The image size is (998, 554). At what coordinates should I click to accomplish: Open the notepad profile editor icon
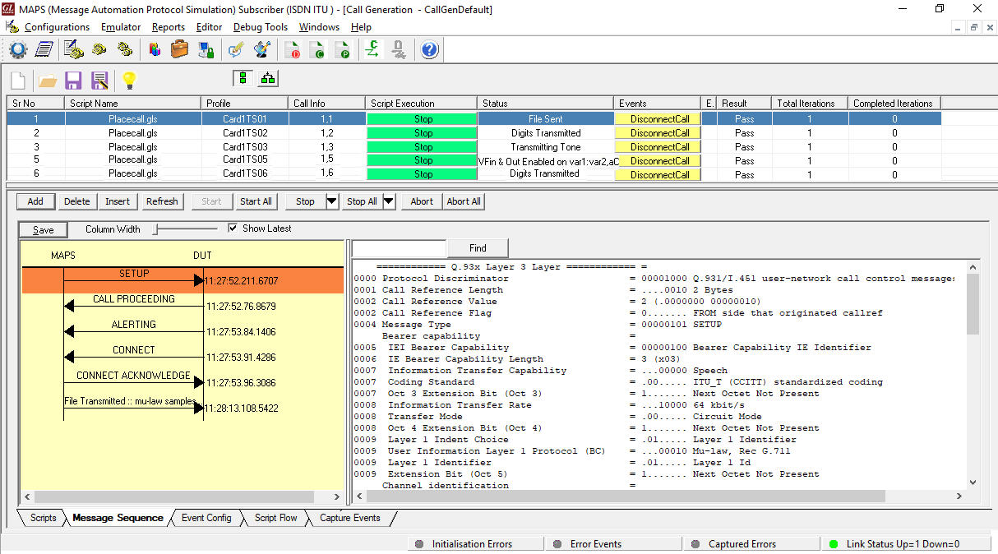coord(44,50)
